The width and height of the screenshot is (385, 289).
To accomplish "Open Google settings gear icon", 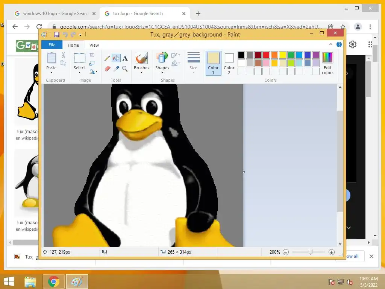I will [x=353, y=44].
